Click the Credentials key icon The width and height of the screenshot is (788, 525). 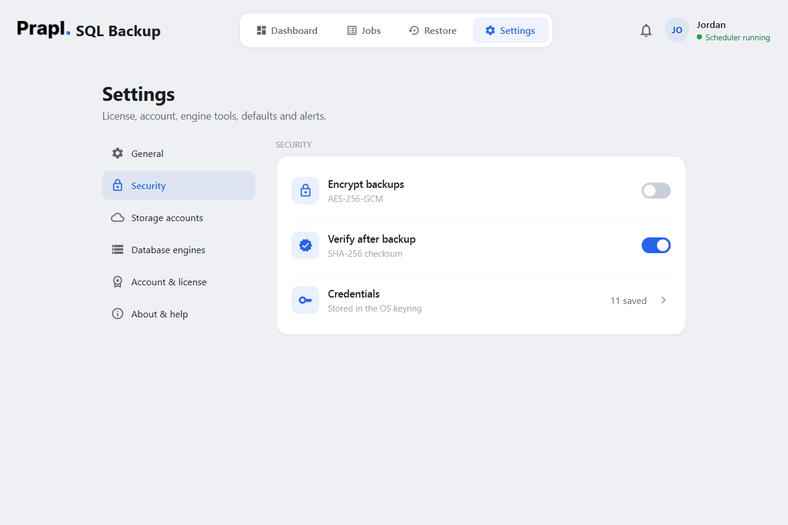pyautogui.click(x=305, y=300)
